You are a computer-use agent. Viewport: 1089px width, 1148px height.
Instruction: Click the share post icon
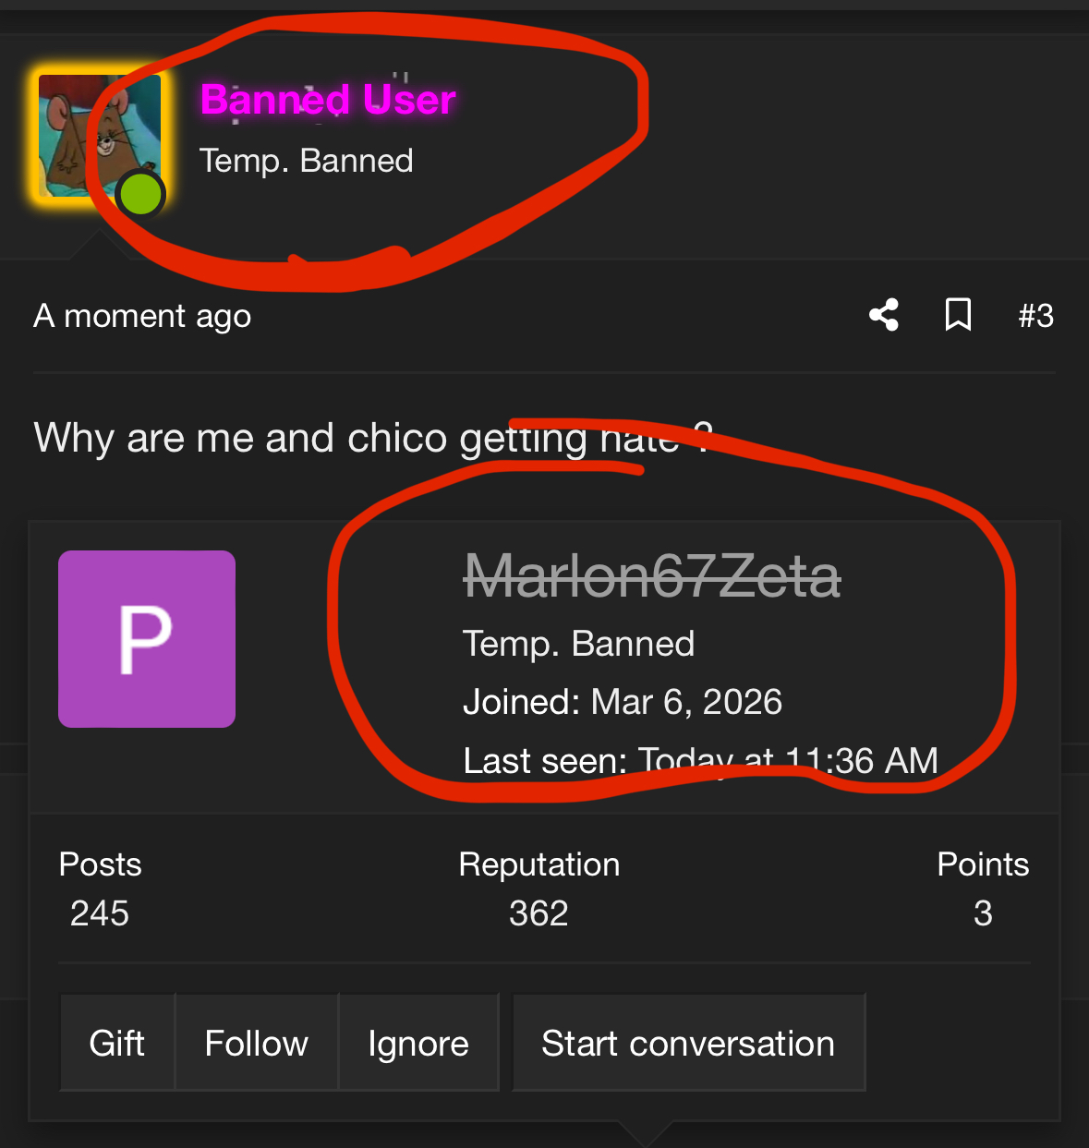(884, 315)
